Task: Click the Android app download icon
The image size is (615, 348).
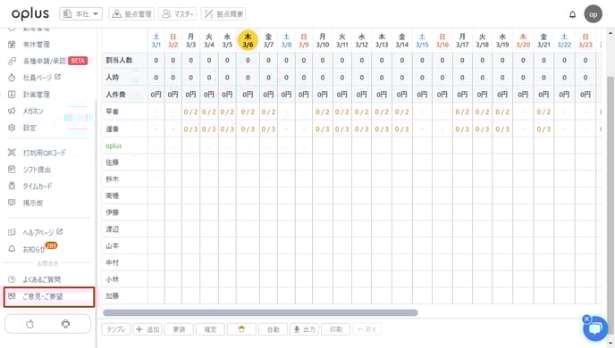Action: [65, 324]
